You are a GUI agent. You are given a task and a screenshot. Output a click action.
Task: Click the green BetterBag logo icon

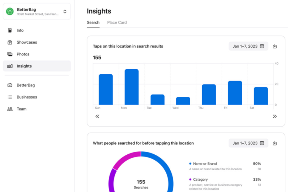[x=10, y=11]
